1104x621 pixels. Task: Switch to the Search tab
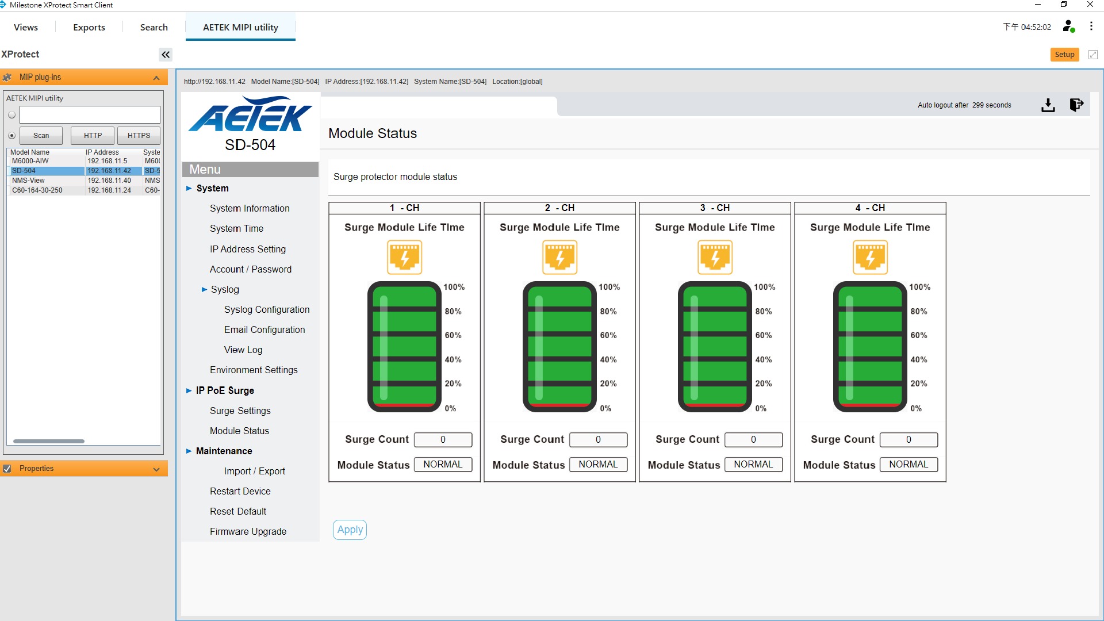click(154, 27)
